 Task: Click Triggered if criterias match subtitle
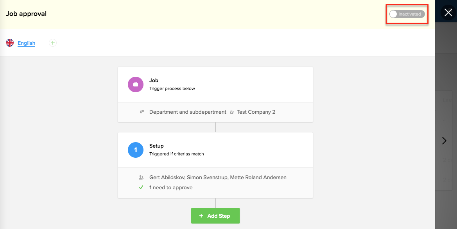(176, 154)
